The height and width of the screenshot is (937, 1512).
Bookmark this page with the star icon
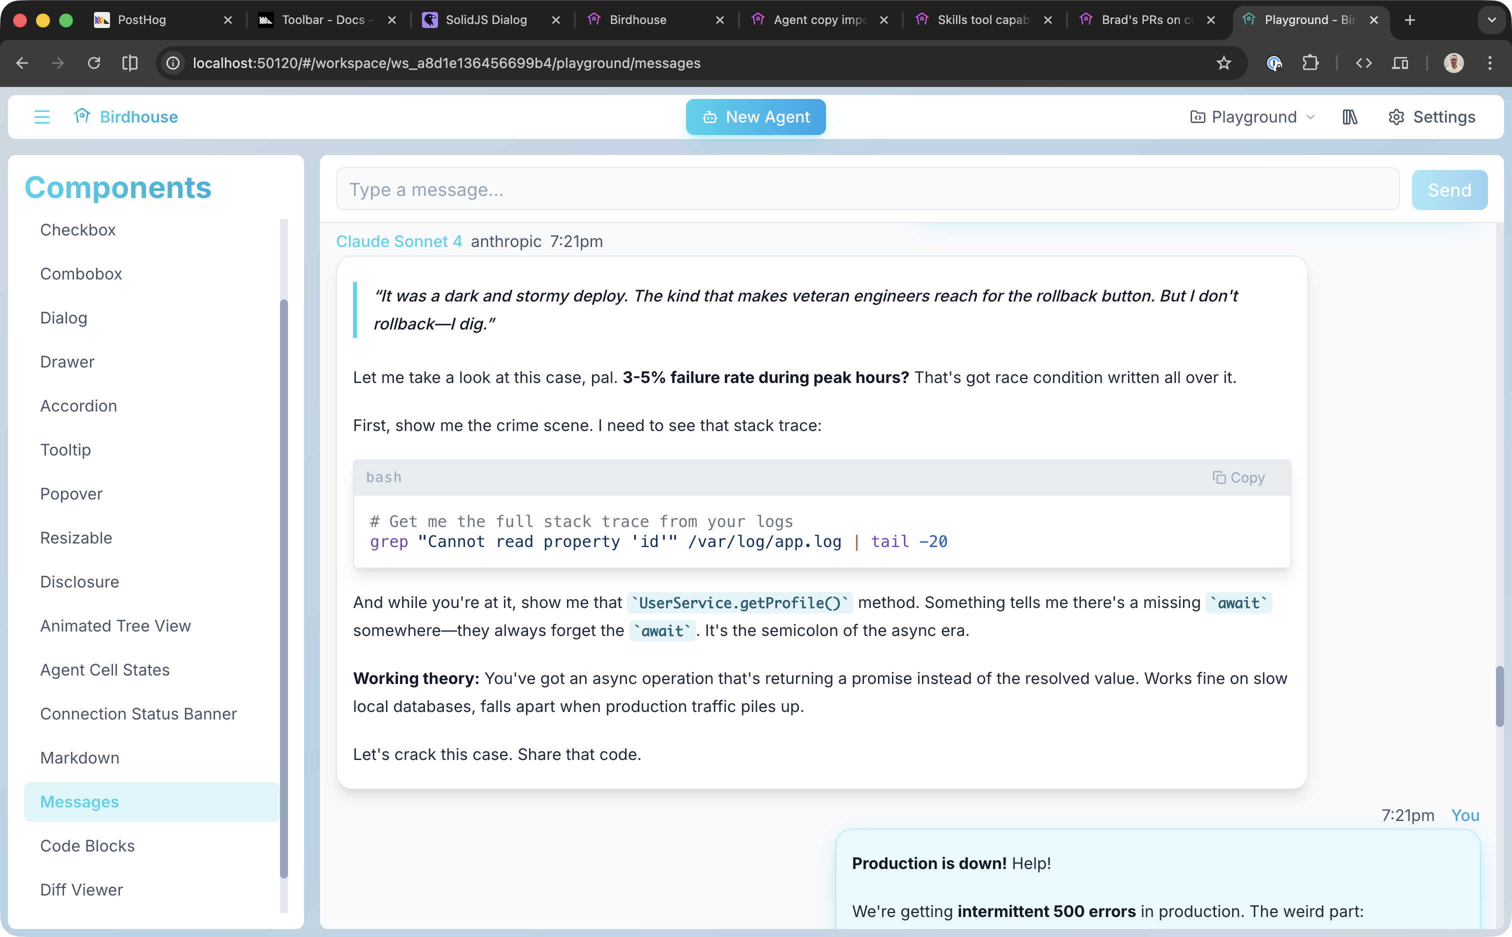click(1223, 62)
